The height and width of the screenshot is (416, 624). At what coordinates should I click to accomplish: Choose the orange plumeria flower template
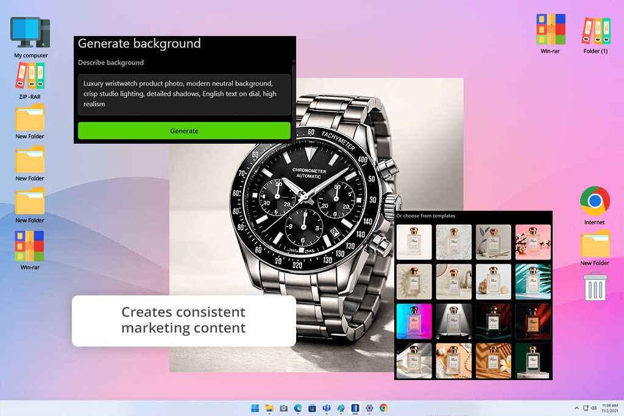[x=494, y=361]
